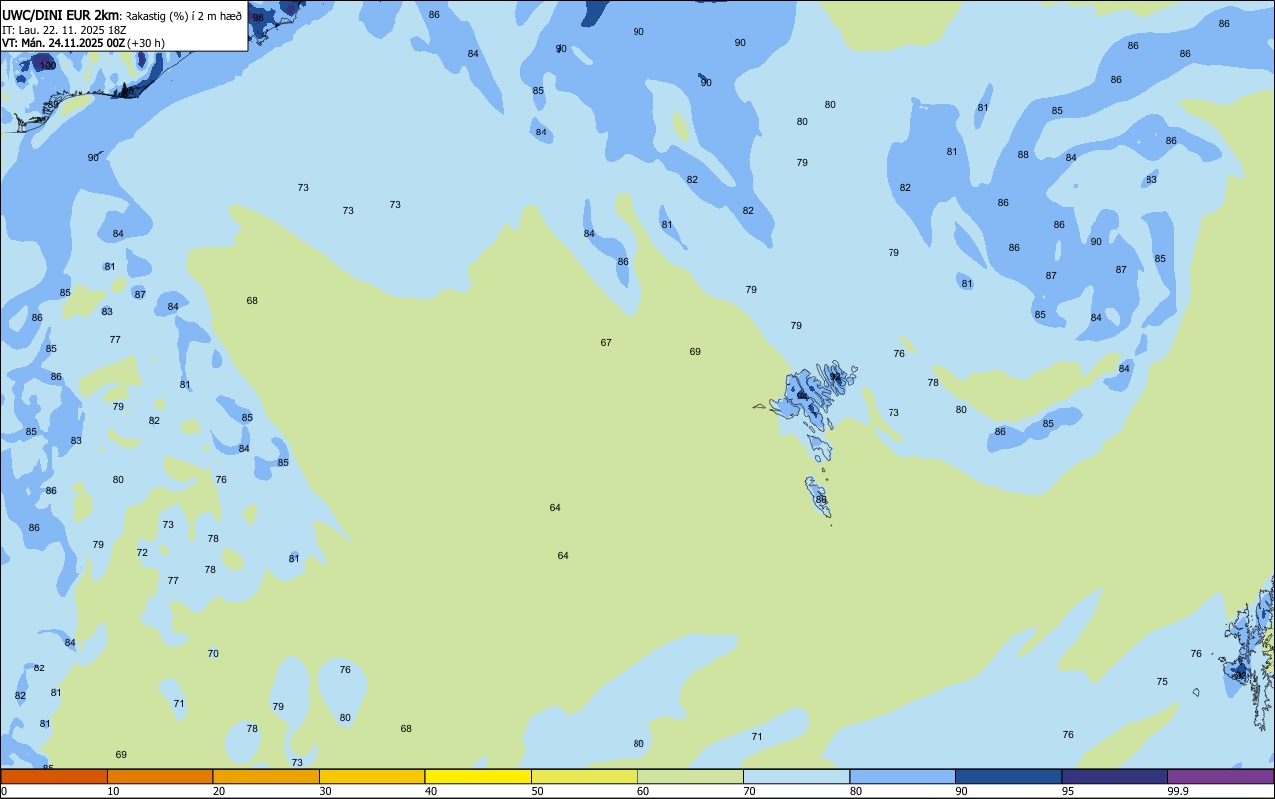Click legend tick label '30'
Viewport: 1275px width, 799px height.
pos(325,791)
